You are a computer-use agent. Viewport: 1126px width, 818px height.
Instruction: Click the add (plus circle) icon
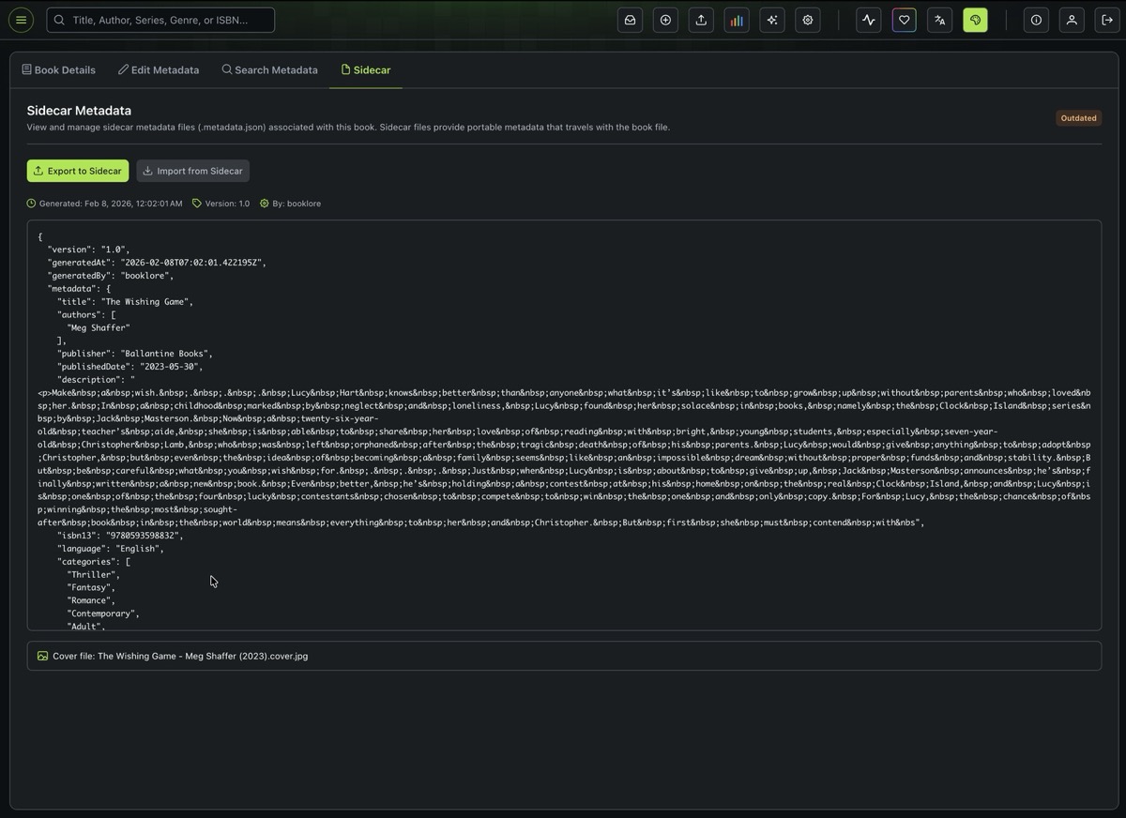(x=665, y=20)
